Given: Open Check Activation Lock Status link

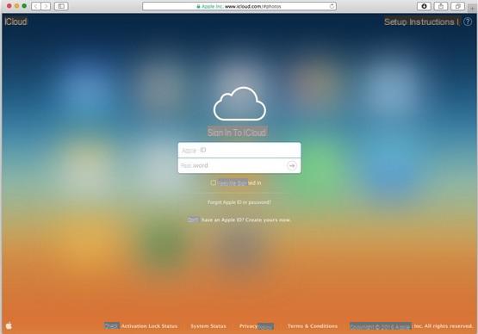Looking at the screenshot, I should (x=141, y=325).
